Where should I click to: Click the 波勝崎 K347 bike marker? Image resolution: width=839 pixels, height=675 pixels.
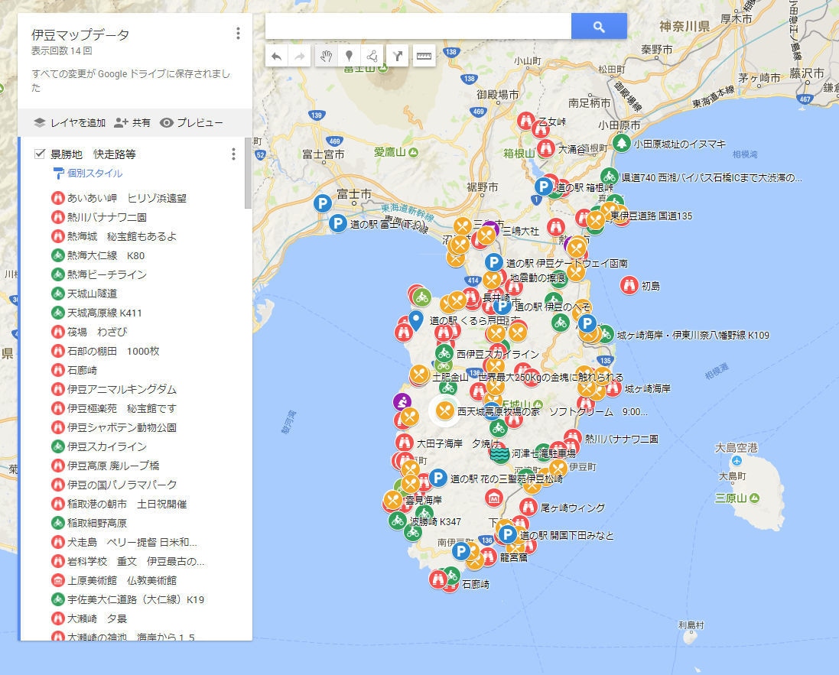click(397, 520)
